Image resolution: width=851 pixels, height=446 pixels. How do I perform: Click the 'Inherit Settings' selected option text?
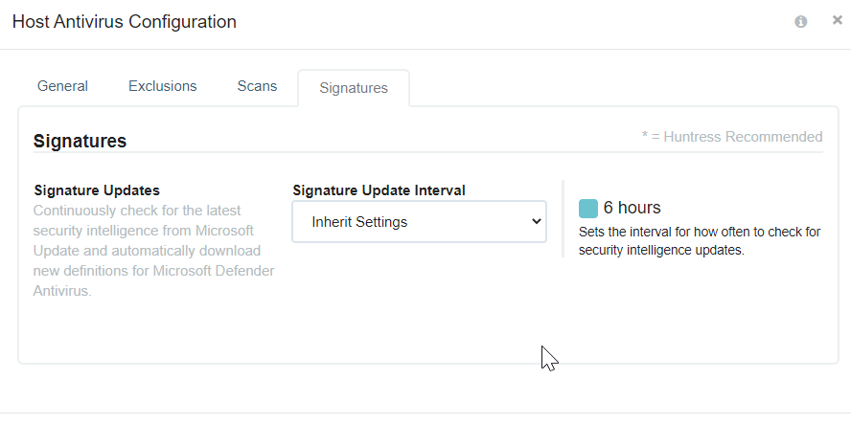359,222
